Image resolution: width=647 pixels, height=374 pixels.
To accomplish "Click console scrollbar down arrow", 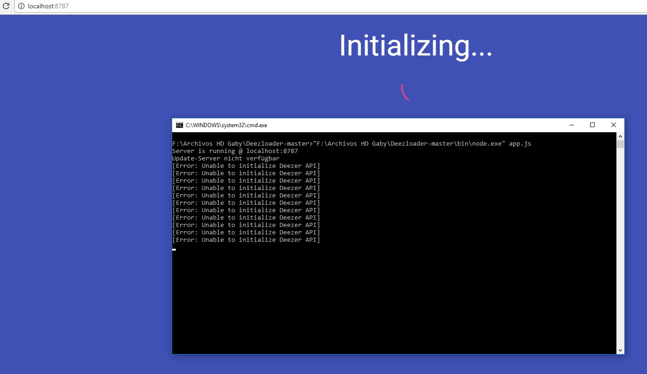I will pos(621,350).
